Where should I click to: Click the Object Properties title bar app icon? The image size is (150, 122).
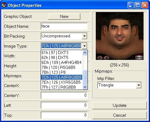4,5
